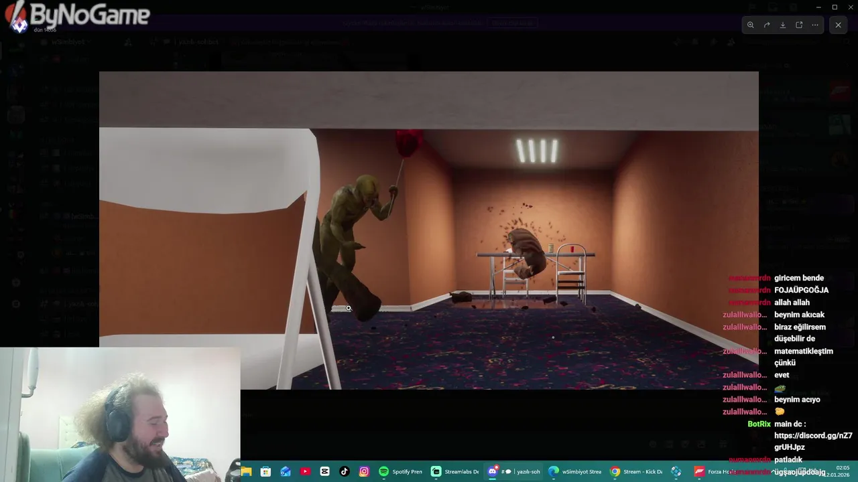858x482 pixels.
Task: Switch to the Spotify Premium window
Action: coord(401,471)
